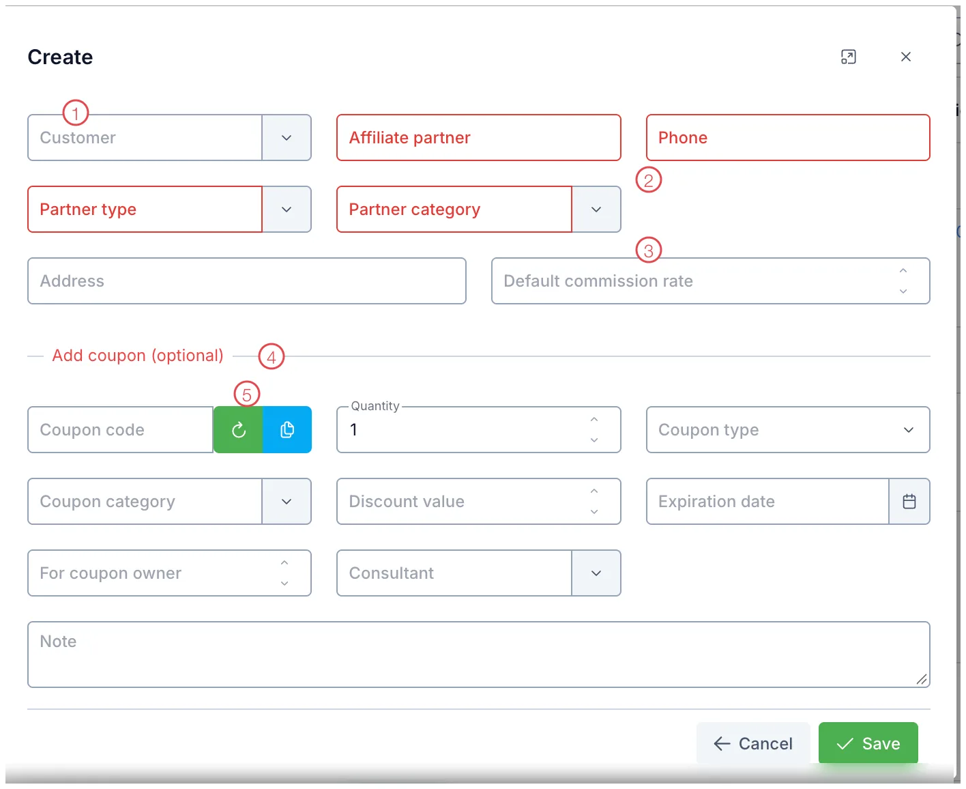Click the Consultant input field
The height and width of the screenshot is (789, 966).
(454, 573)
